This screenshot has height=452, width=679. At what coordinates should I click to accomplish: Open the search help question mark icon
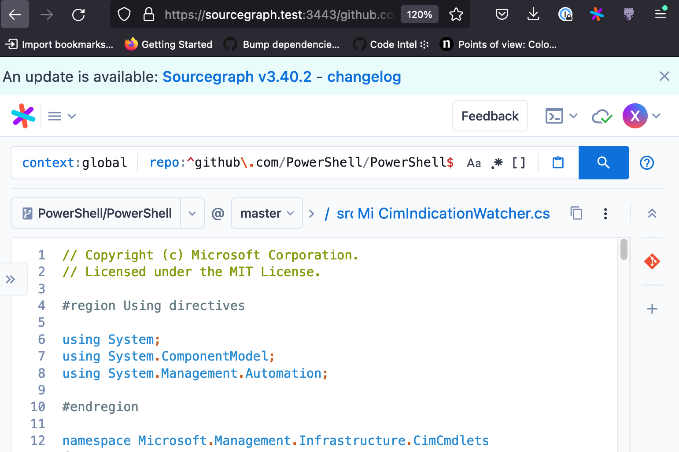(647, 163)
